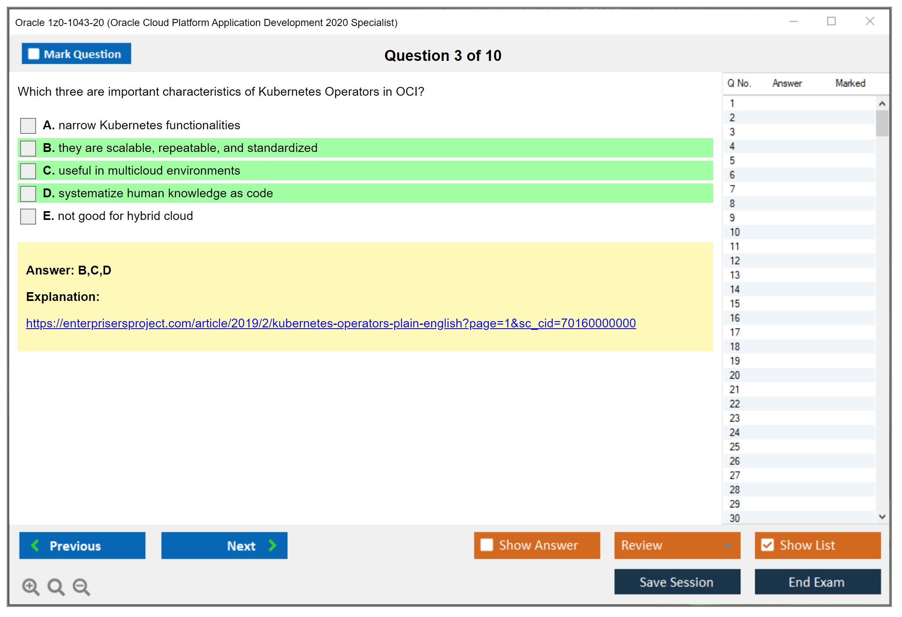Image resolution: width=902 pixels, height=617 pixels.
Task: Enable the Mark Question checkbox
Action: pyautogui.click(x=34, y=53)
